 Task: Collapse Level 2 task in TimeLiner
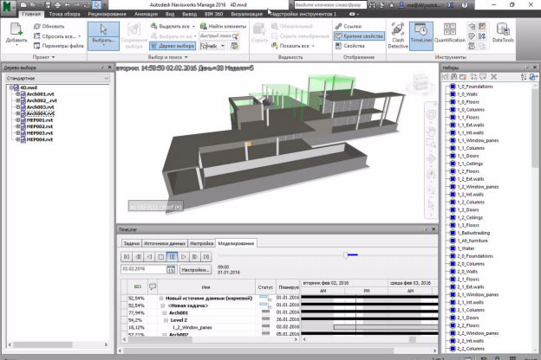(166, 320)
